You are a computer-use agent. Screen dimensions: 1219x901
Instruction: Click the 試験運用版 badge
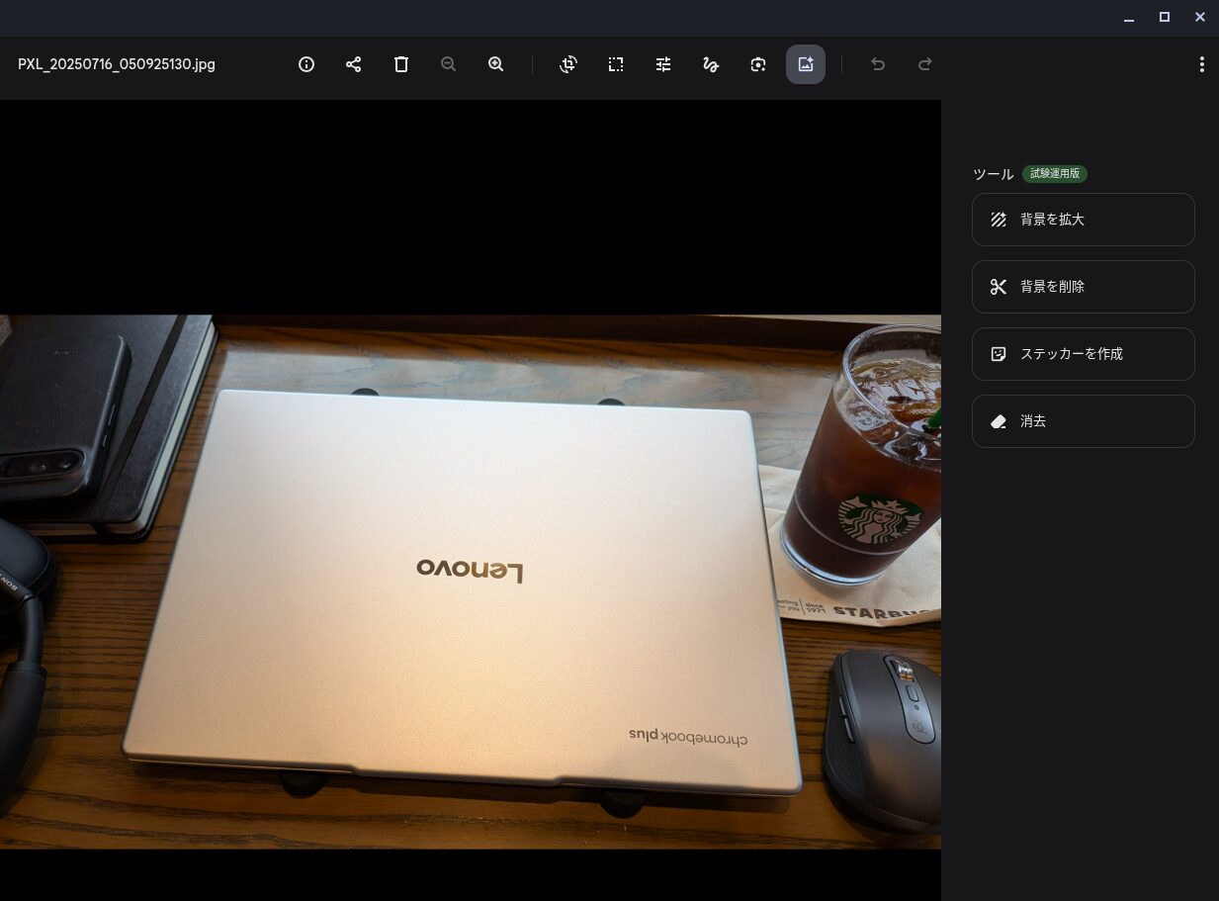point(1055,174)
